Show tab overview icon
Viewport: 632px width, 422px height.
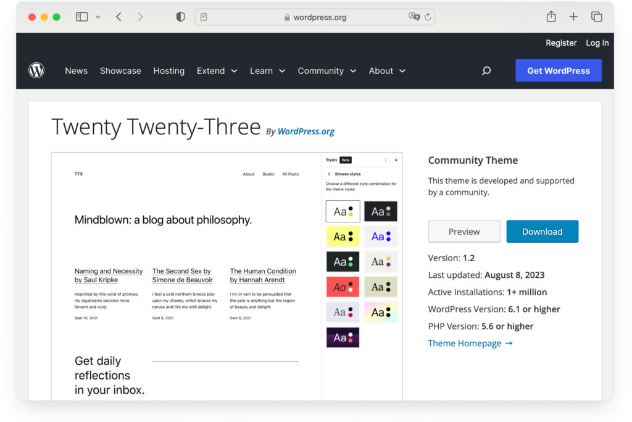coord(597,17)
